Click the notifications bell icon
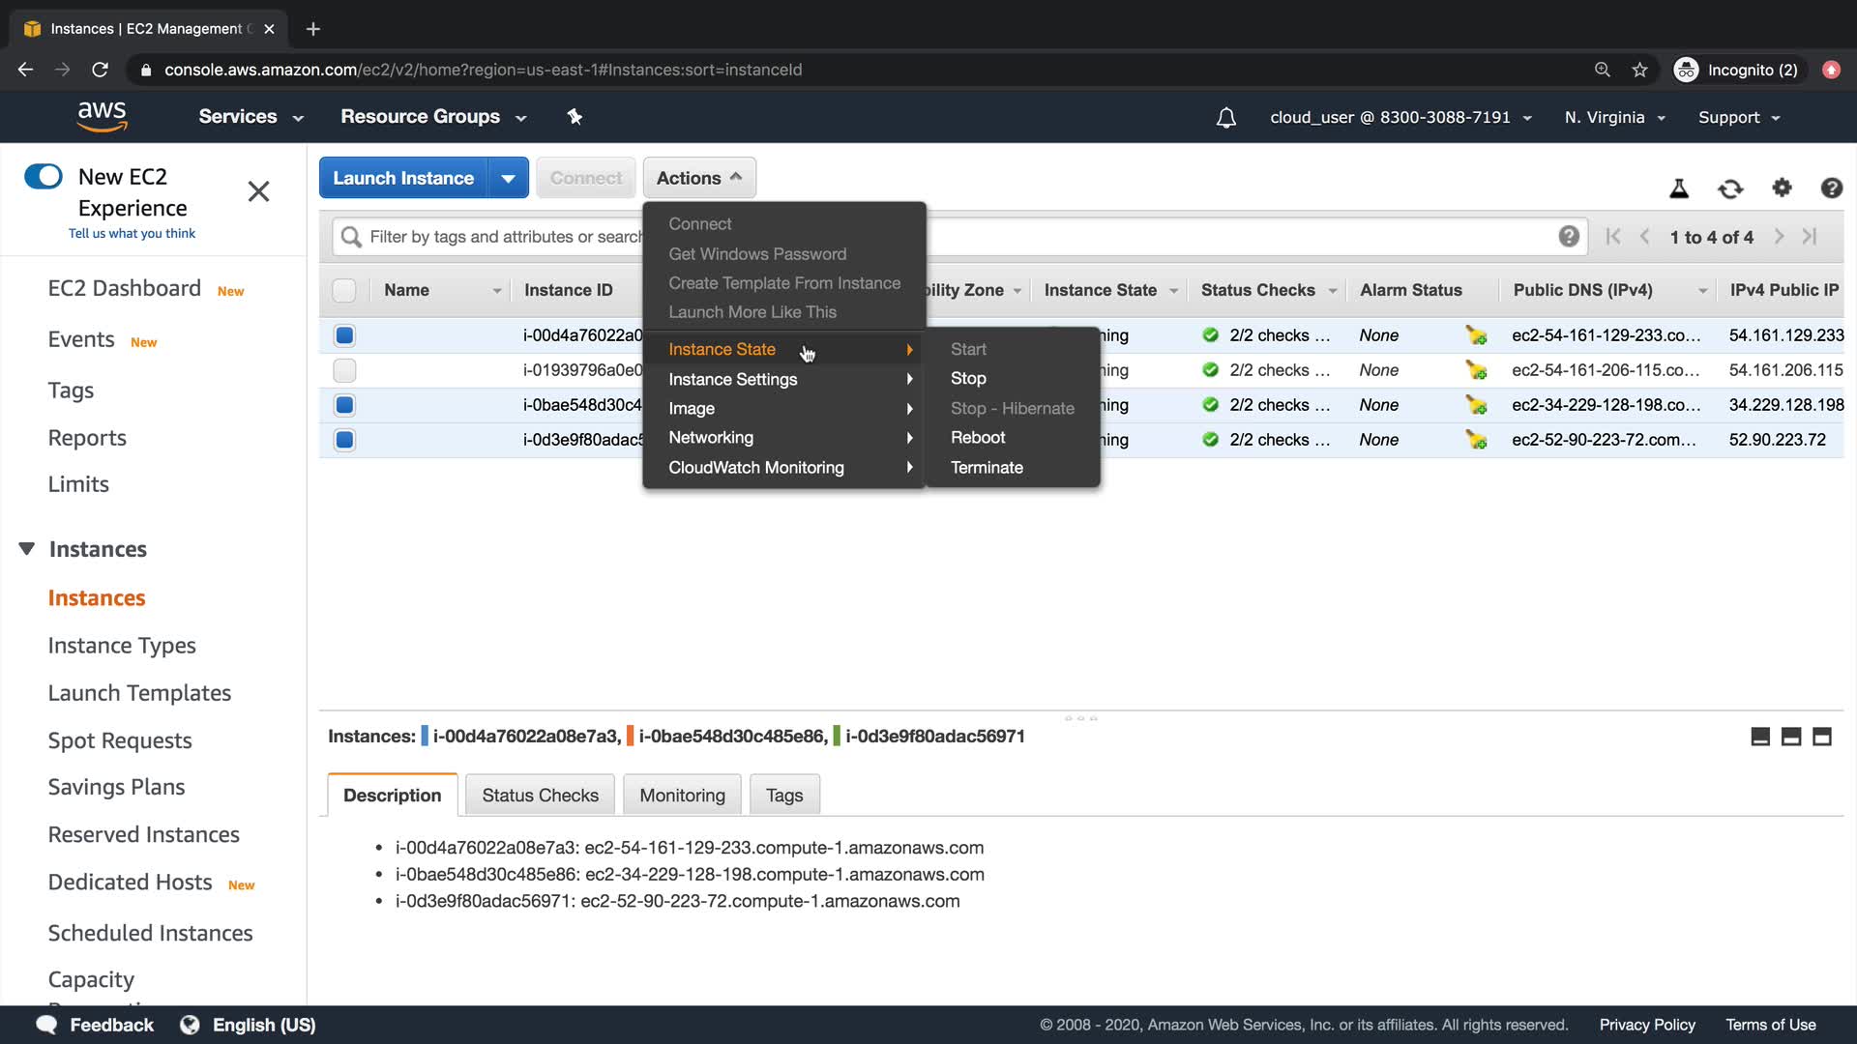 click(1225, 118)
